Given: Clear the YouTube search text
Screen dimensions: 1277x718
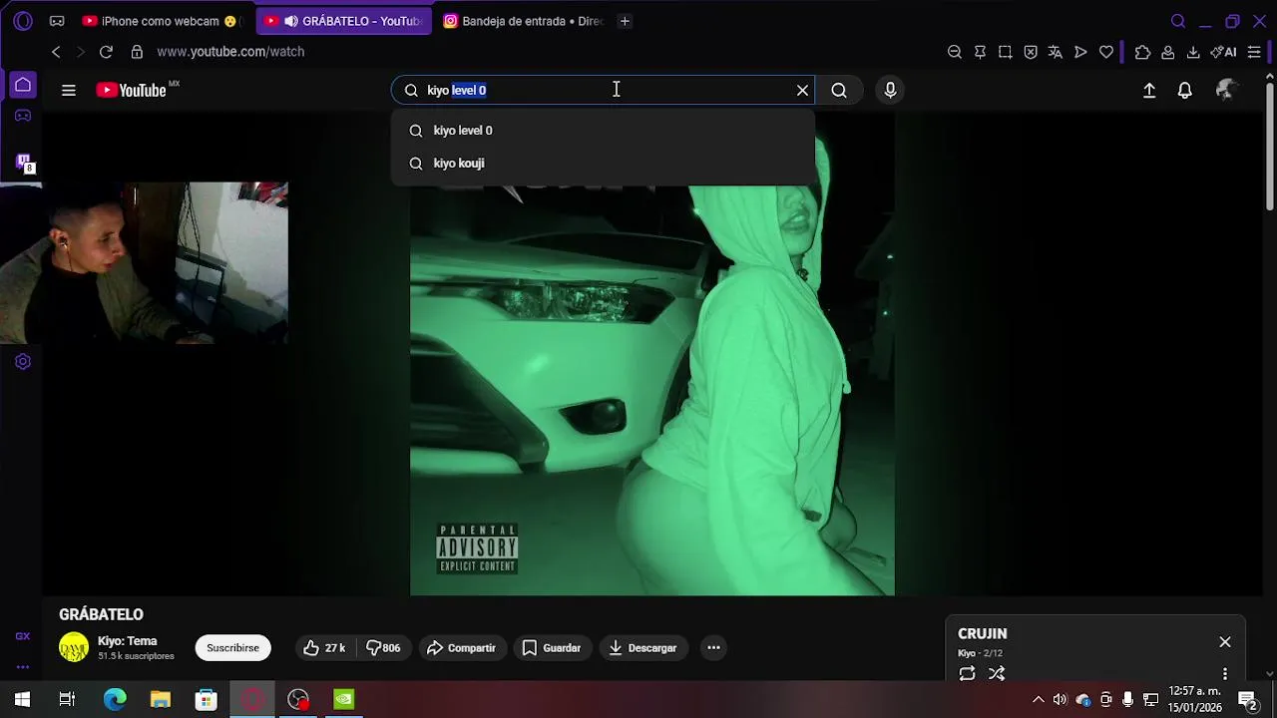Looking at the screenshot, I should [x=802, y=90].
